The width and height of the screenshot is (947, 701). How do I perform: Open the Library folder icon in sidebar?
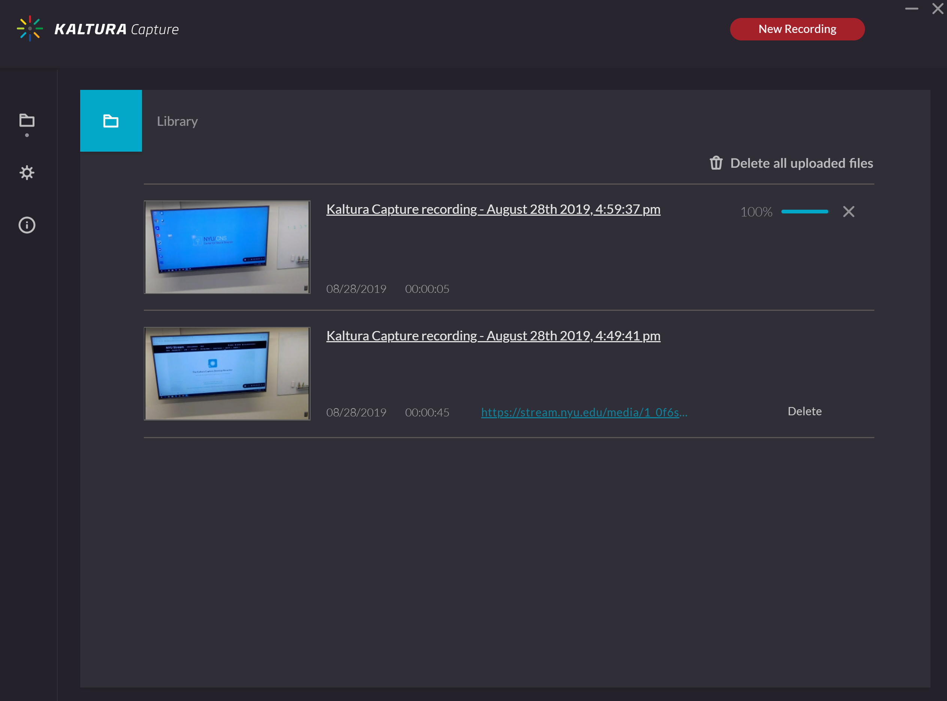(27, 121)
